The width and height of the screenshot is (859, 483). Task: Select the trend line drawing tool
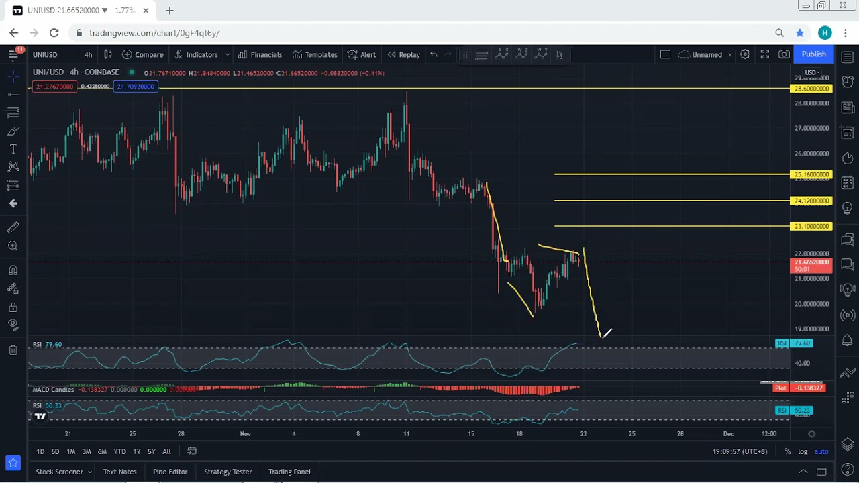click(13, 95)
